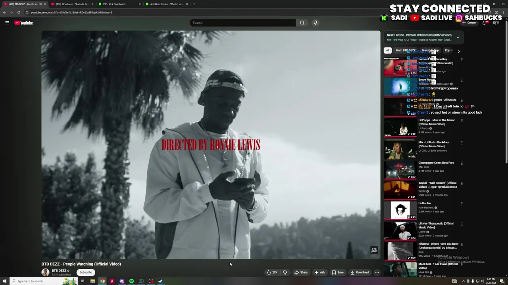Open Liltwin Therapeutic video thumbnail

(400, 230)
